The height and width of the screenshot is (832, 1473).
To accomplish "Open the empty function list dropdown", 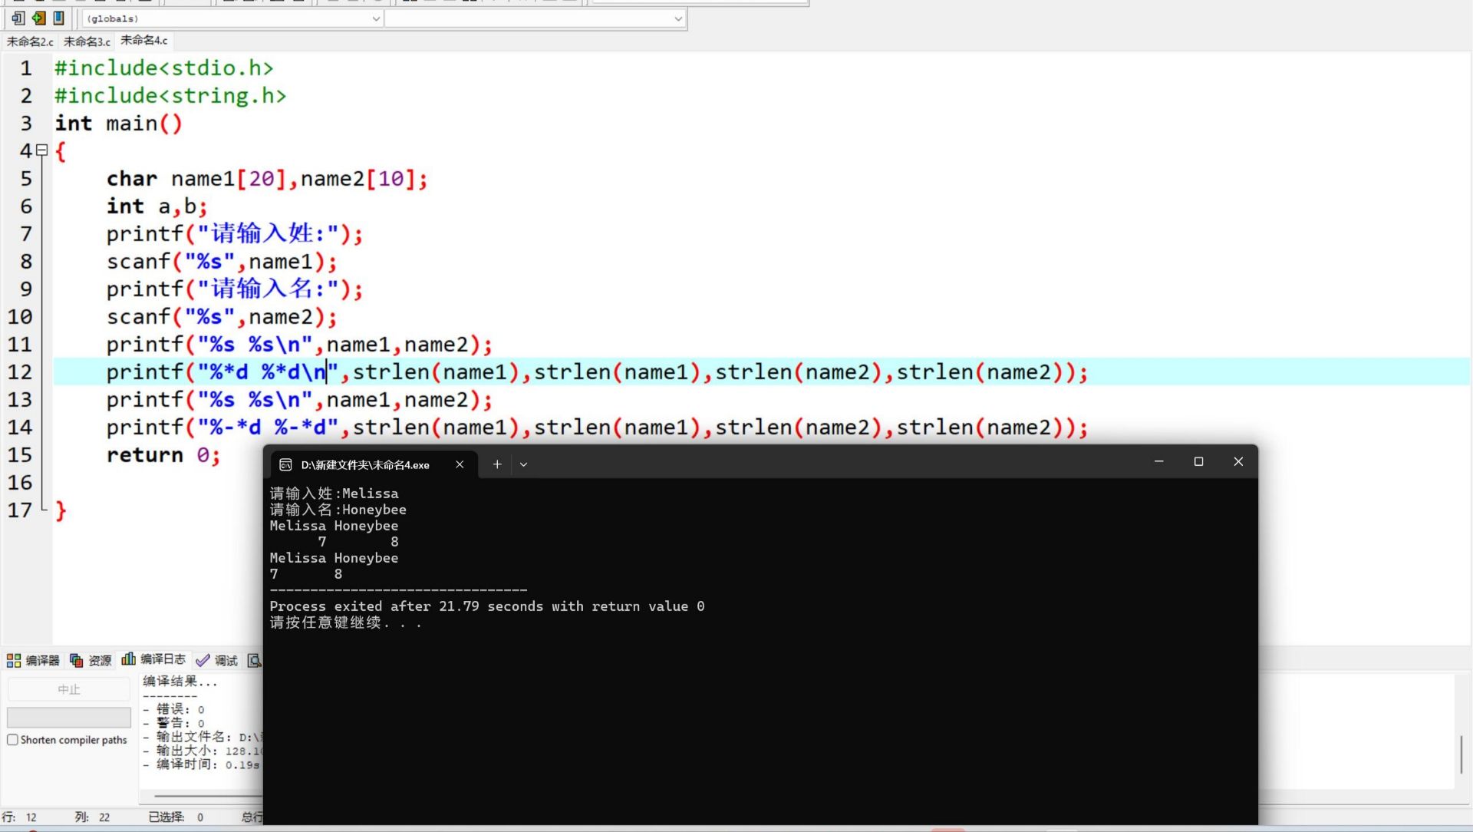I will click(x=535, y=18).
